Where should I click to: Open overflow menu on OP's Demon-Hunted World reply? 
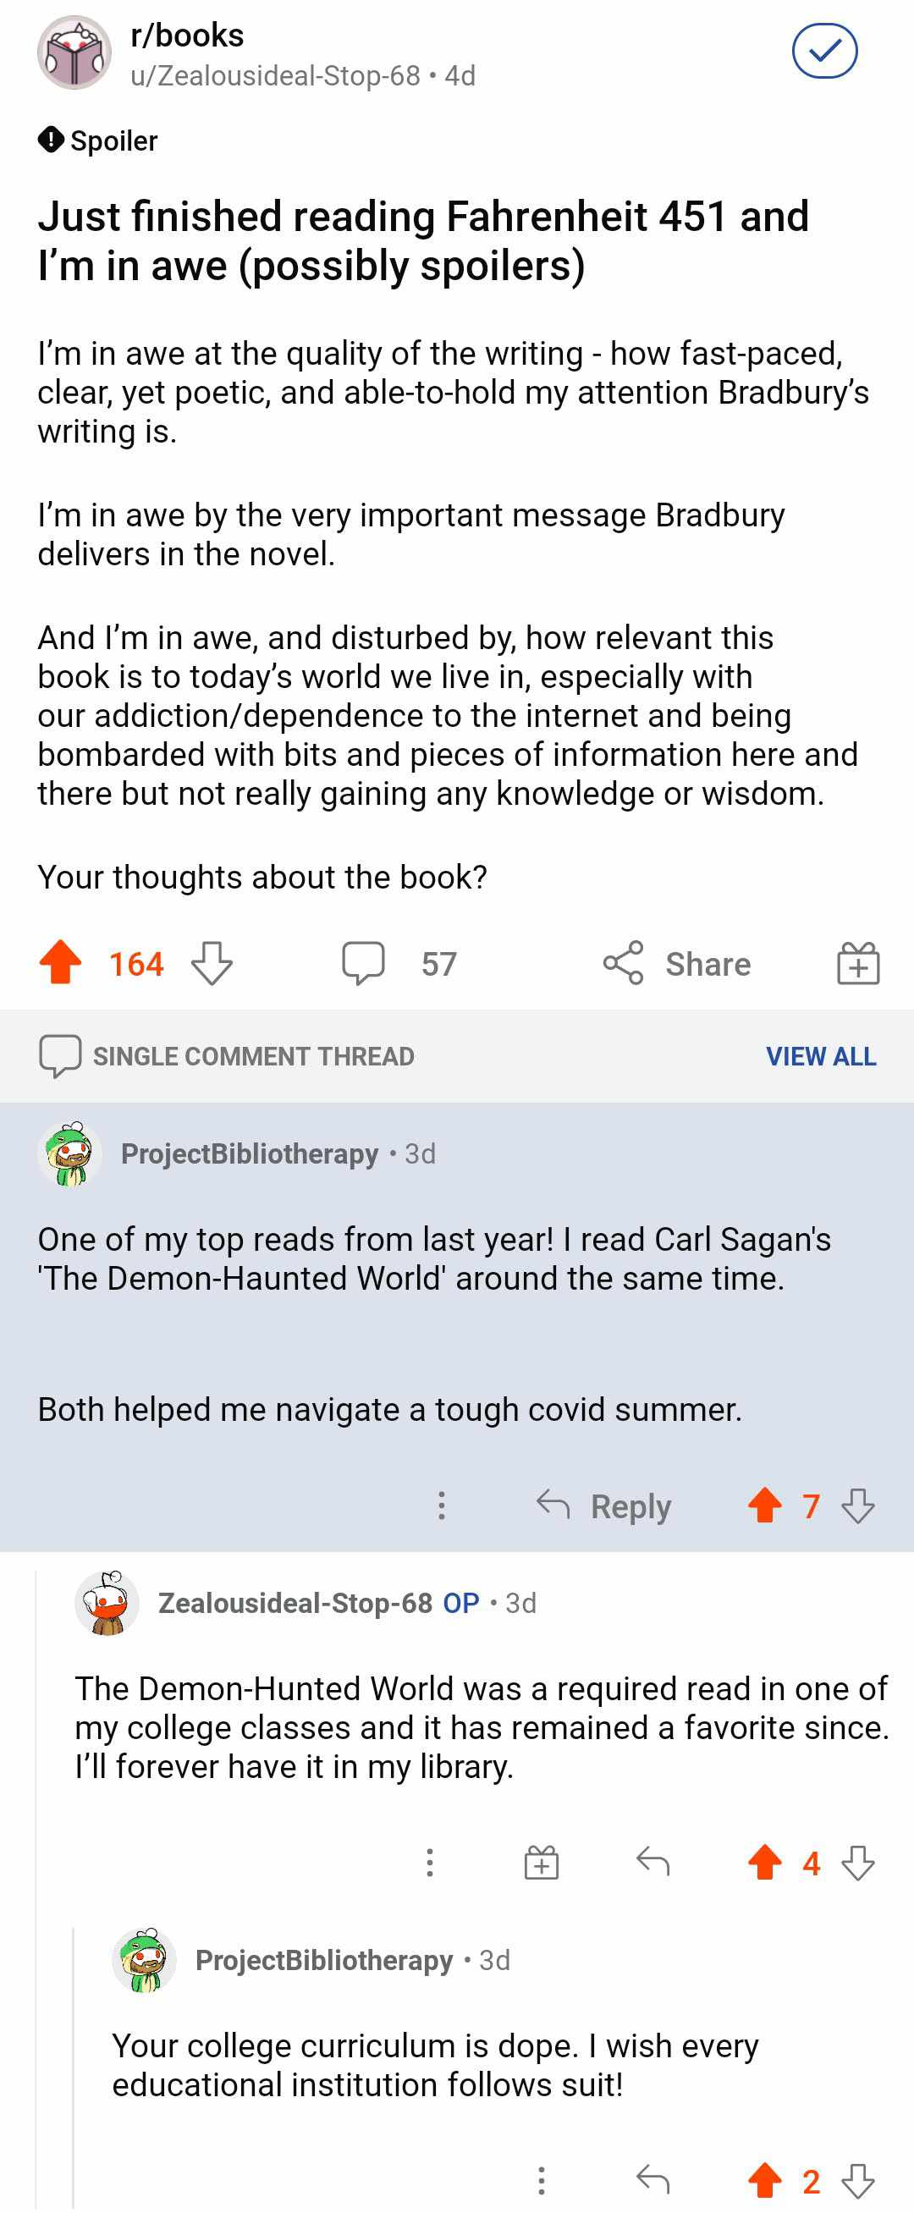point(431,1862)
